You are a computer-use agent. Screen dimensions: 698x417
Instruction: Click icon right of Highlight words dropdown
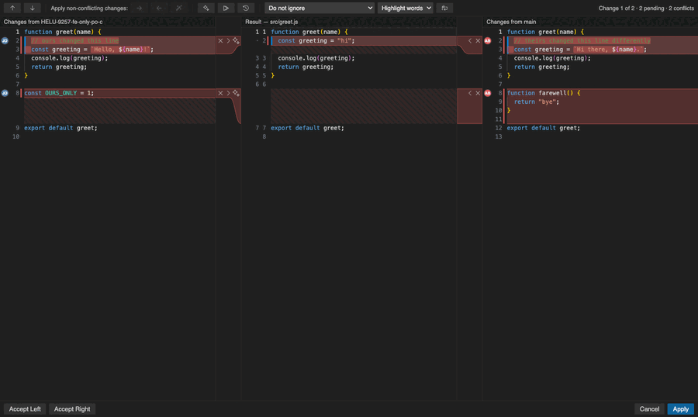pyautogui.click(x=444, y=8)
